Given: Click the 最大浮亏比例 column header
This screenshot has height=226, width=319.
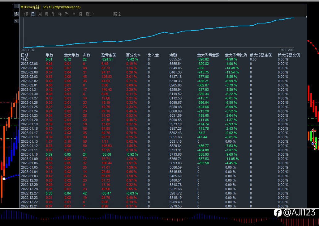Looking at the screenshot, I should pos(236,55).
